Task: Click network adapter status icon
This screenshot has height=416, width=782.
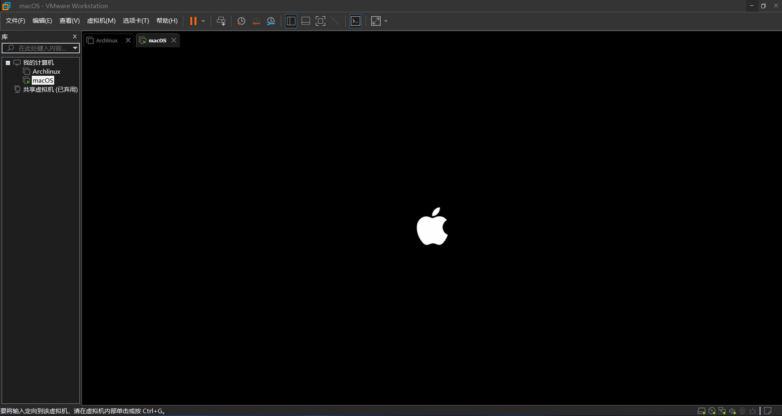Action: [722, 411]
